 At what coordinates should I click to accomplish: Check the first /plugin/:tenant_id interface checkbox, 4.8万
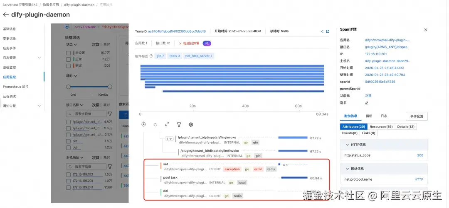click(68, 122)
